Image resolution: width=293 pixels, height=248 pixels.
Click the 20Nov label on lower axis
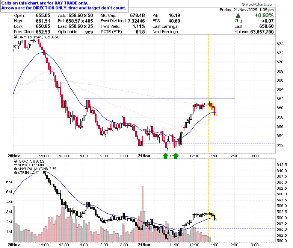(x=14, y=245)
